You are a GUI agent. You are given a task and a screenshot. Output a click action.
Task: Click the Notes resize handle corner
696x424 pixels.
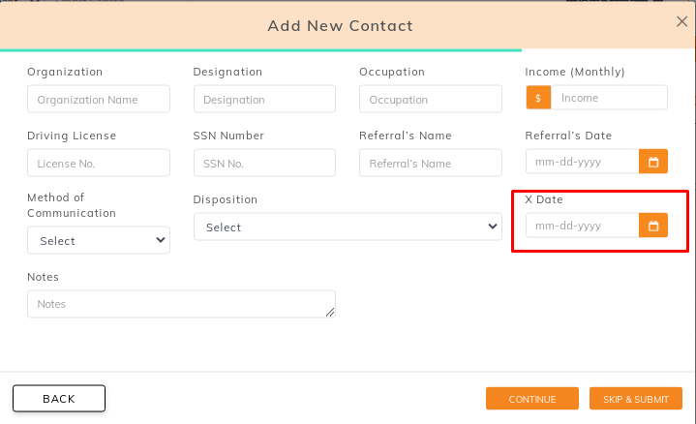330,313
